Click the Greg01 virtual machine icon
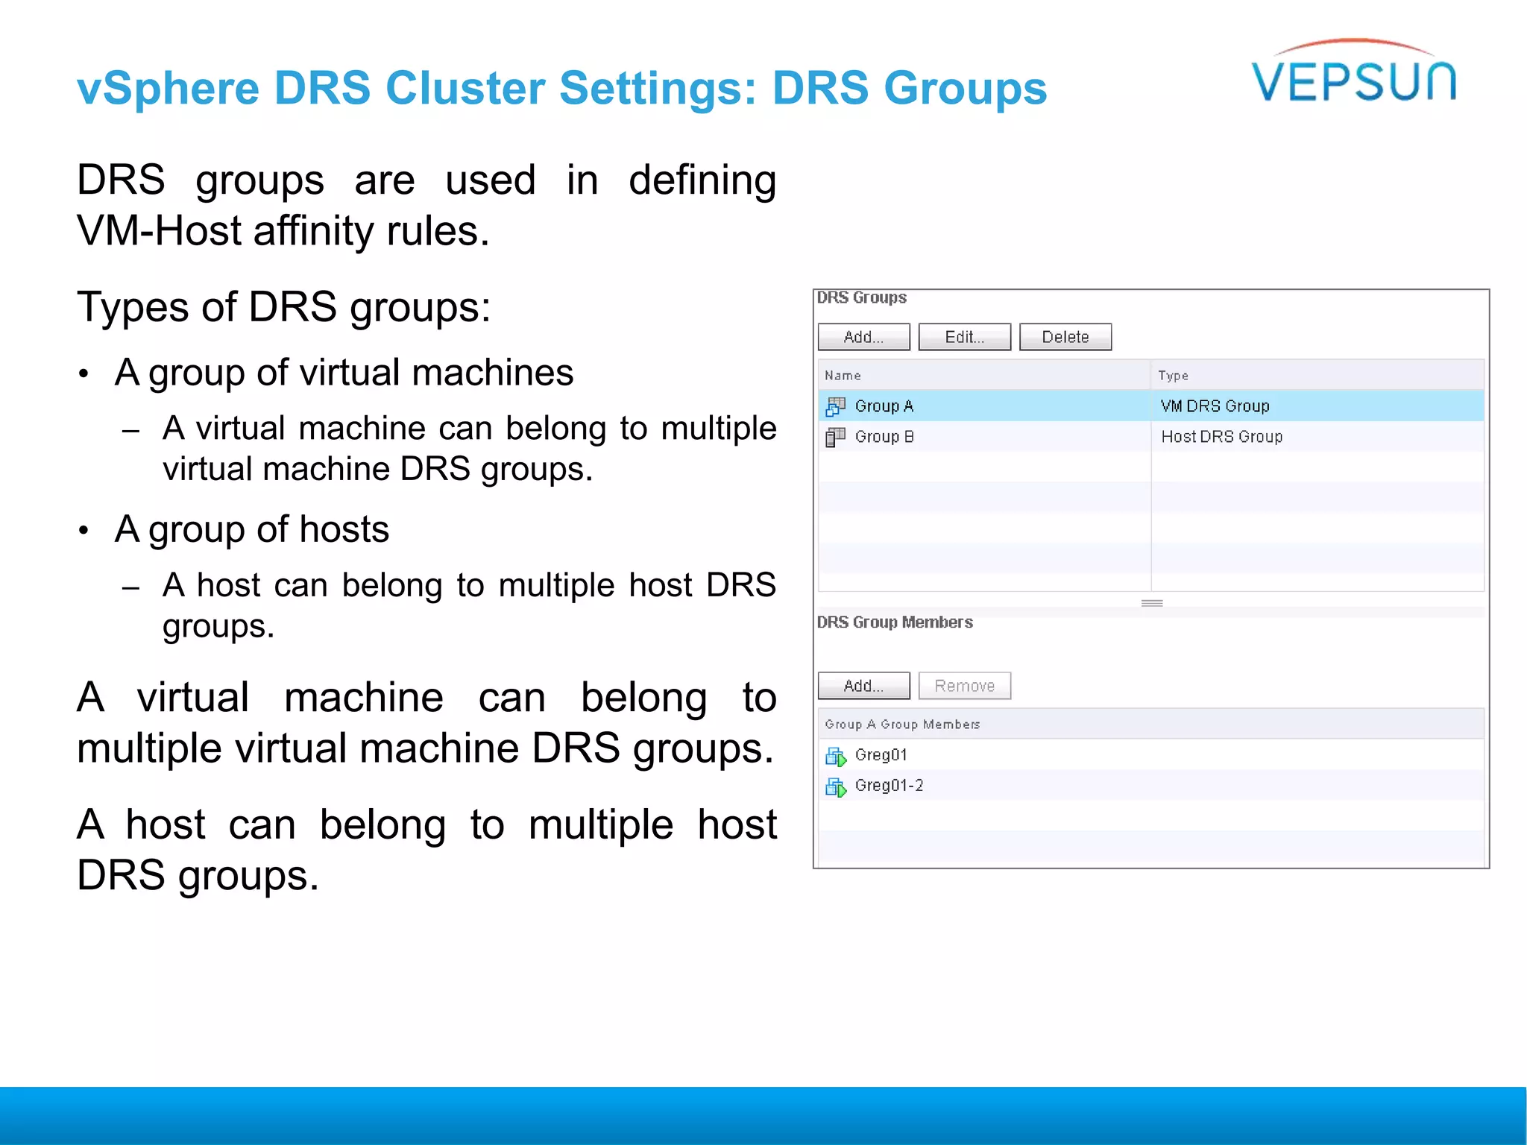 pyautogui.click(x=836, y=756)
